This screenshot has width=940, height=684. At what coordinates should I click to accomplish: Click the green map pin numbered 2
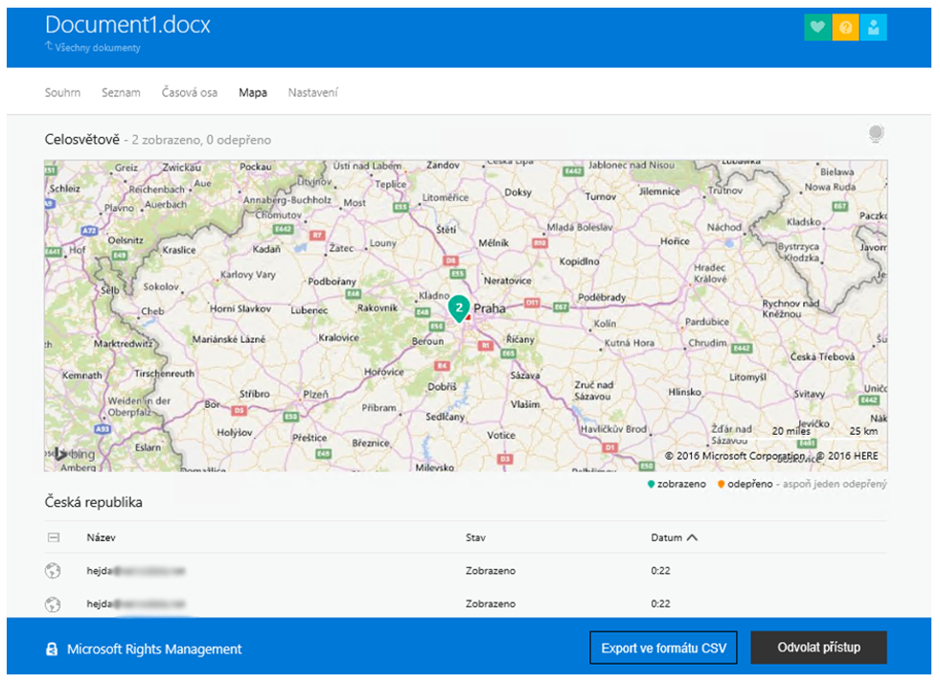coord(459,308)
